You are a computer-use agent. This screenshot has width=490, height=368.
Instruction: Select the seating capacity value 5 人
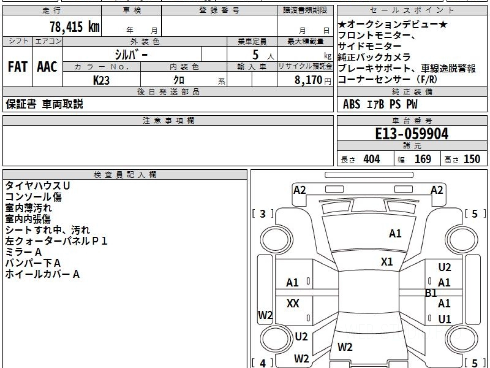tap(263, 54)
